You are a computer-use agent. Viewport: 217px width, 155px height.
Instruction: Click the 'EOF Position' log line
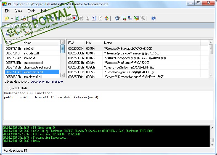pos(41,134)
